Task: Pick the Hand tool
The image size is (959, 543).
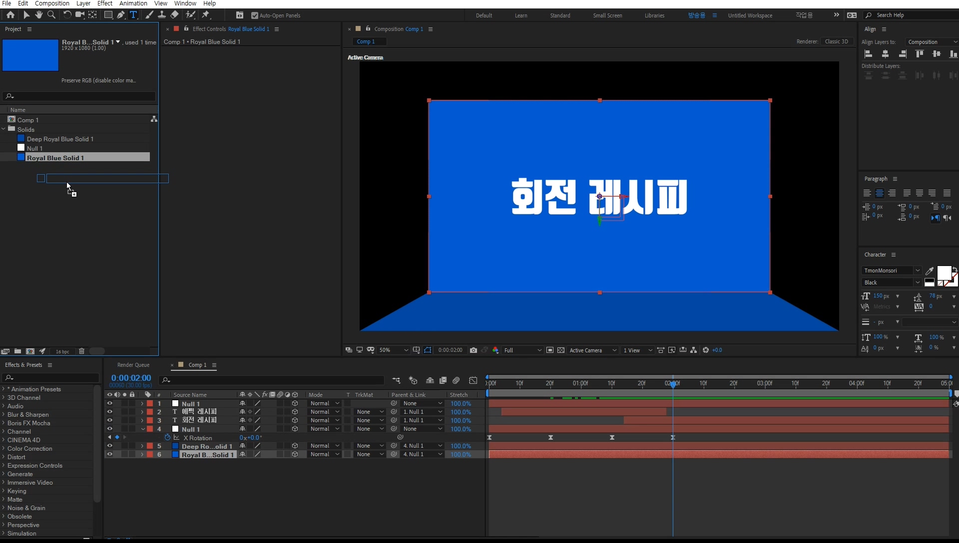Action: pyautogui.click(x=39, y=15)
